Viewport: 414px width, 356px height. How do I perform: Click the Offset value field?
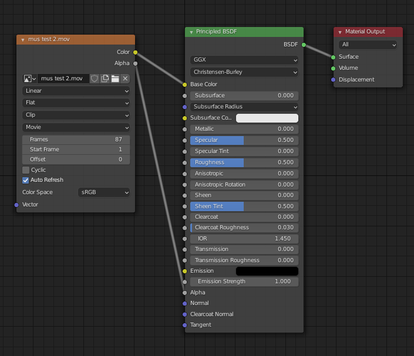coord(76,160)
